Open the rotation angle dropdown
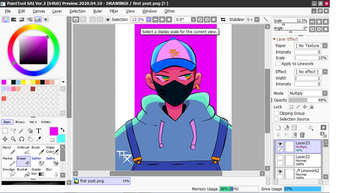Image resolution: width=343 pixels, height=193 pixels. [193, 19]
